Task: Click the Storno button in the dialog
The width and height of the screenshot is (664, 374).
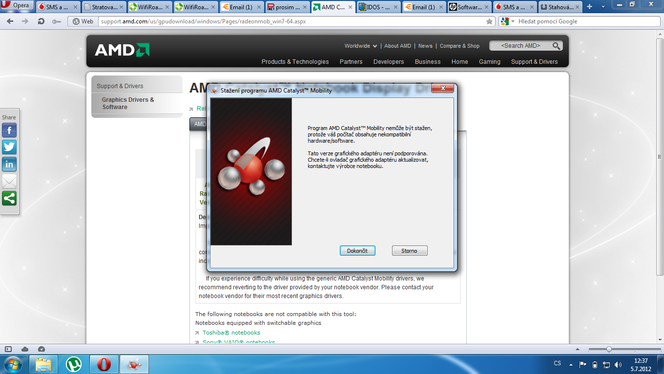Action: tap(410, 251)
